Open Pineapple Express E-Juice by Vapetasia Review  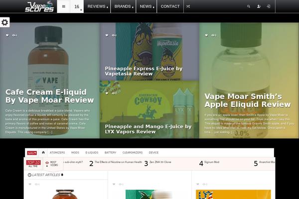(144, 71)
